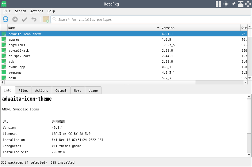Switch to the Usage tab

[x=93, y=91]
